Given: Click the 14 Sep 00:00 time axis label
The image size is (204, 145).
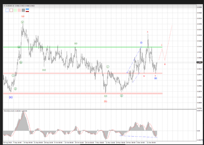Looking at the screenshot, I should tap(28, 142).
